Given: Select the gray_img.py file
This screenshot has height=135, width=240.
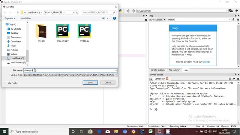Looking at the screenshot, I should pos(63,33).
